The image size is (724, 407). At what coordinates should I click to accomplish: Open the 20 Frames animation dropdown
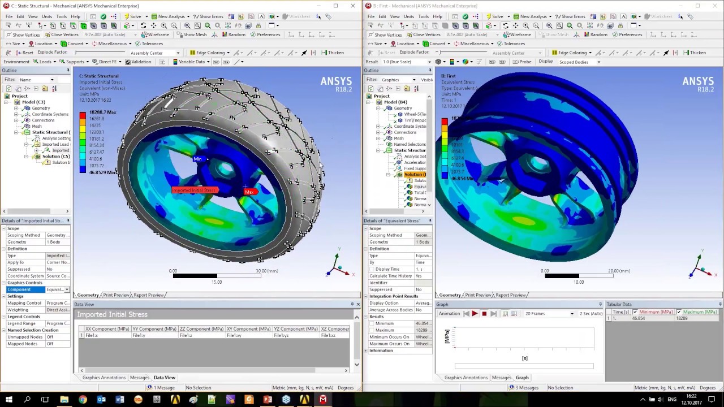(572, 314)
